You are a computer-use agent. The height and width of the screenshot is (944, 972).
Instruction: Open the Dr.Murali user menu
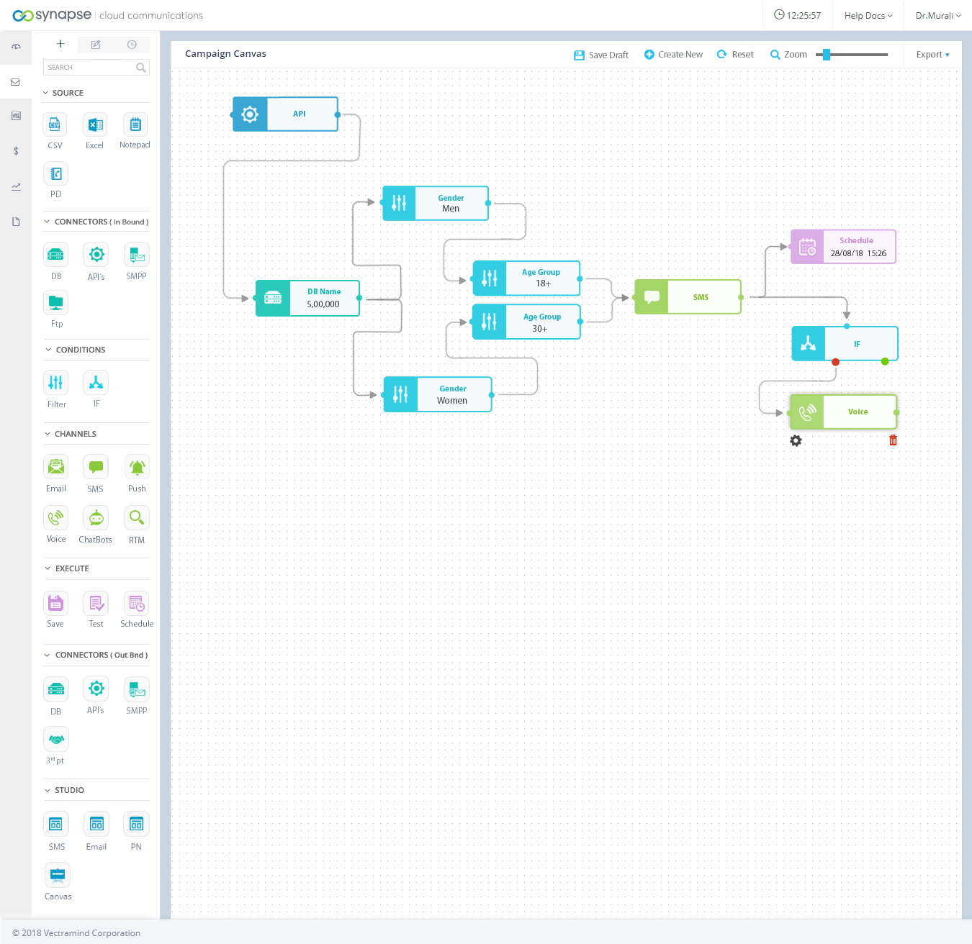pos(937,16)
